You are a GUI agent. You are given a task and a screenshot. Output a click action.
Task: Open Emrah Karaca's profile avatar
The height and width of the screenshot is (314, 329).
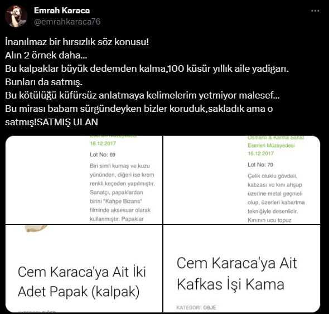click(16, 16)
